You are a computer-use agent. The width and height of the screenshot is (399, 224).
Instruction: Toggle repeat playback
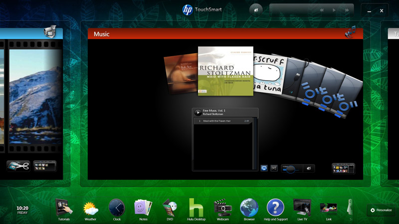click(264, 168)
